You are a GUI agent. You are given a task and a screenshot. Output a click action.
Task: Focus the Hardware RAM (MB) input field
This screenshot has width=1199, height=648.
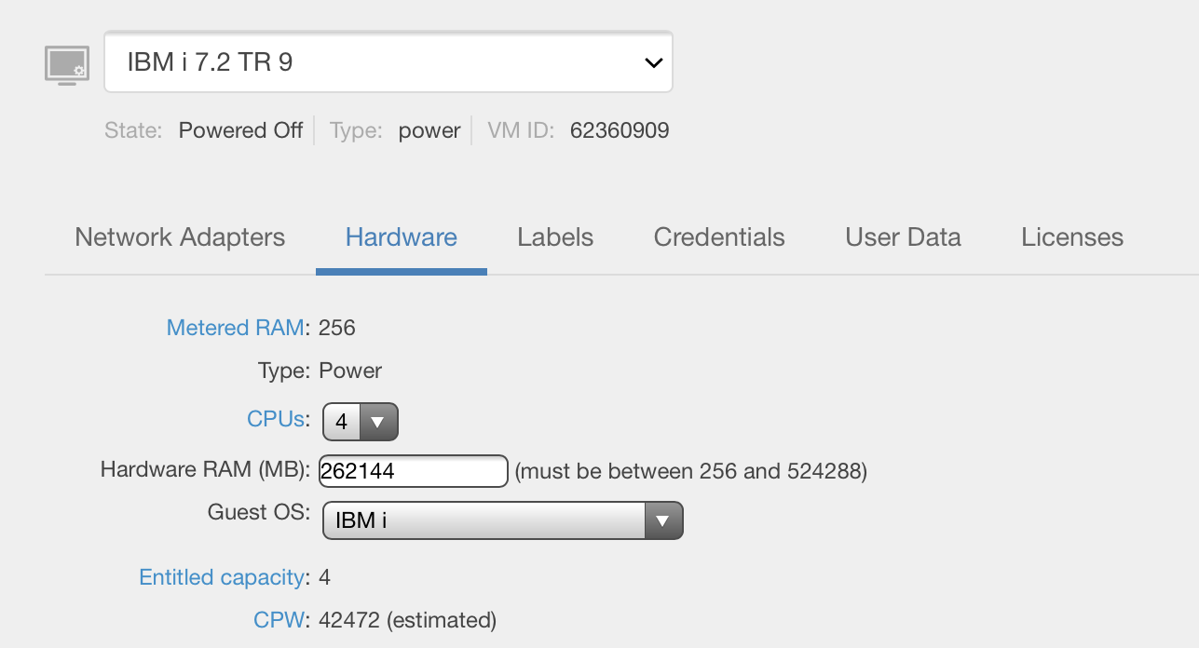[414, 471]
